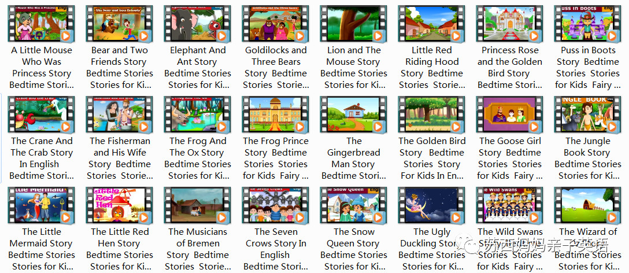Click The Fisherman and His Wife filename
The height and width of the screenshot is (273, 629).
(x=120, y=158)
